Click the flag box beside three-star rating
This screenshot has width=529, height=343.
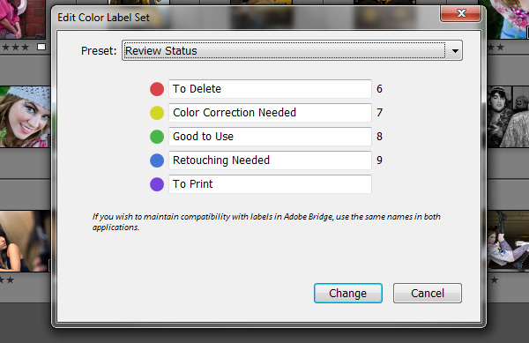pos(41,47)
